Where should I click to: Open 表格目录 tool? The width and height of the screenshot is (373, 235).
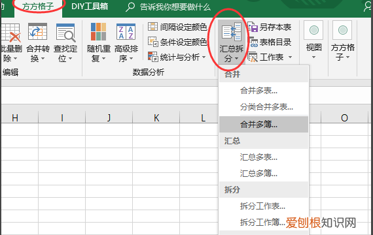coord(270,42)
